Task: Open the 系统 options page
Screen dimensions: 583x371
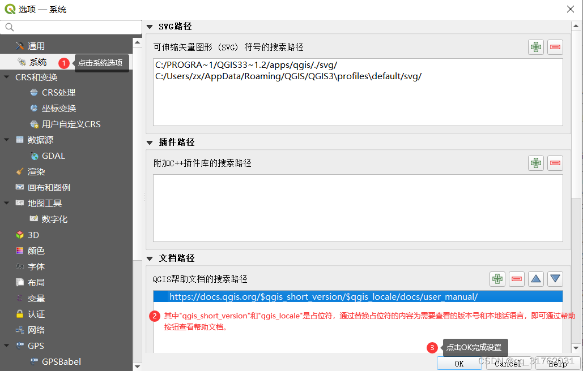Action: click(x=38, y=62)
